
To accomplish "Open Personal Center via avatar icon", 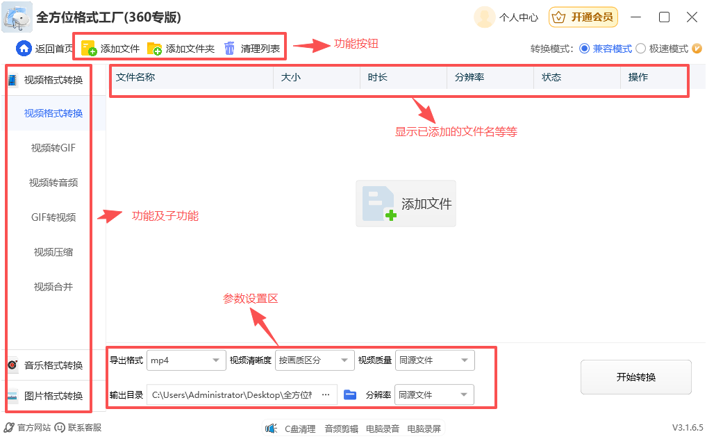I will click(485, 17).
